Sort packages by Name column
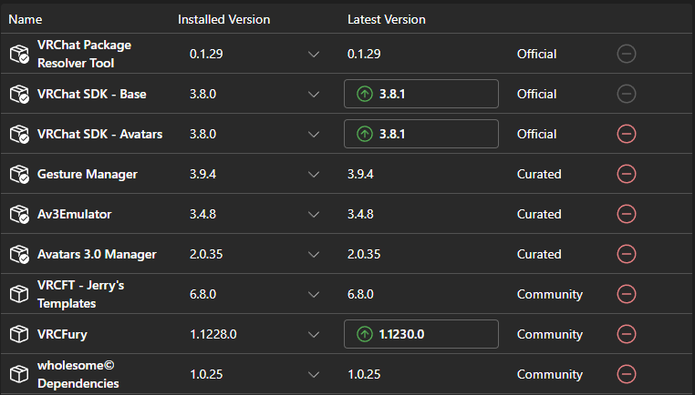Viewport: 695px width, 395px height. pos(26,19)
